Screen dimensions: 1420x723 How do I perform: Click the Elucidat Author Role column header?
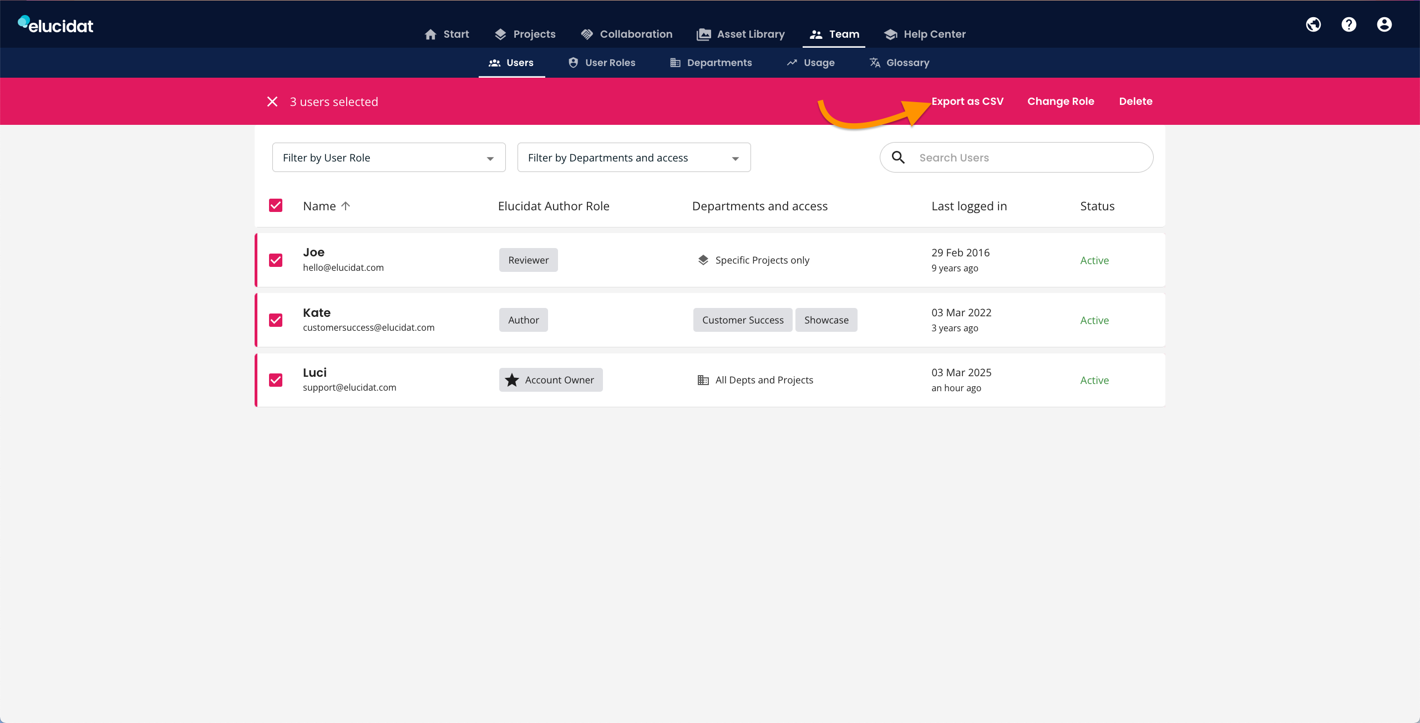pyautogui.click(x=554, y=206)
